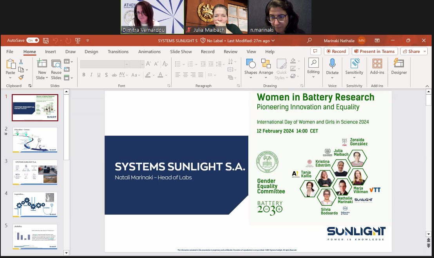Click the Present in Teams button
434x258 pixels.
coord(375,51)
